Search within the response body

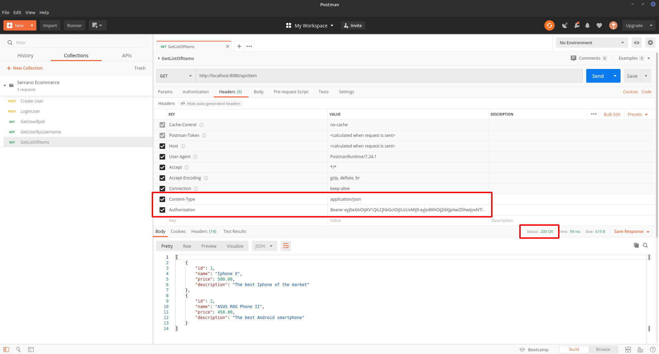(x=645, y=245)
